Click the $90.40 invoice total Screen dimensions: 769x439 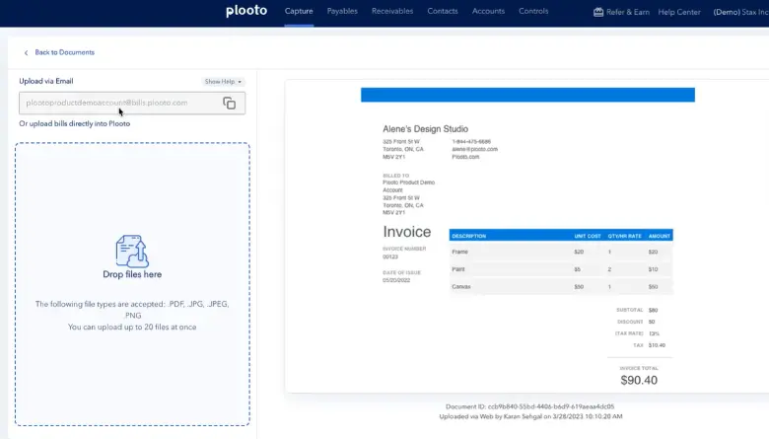tap(639, 380)
